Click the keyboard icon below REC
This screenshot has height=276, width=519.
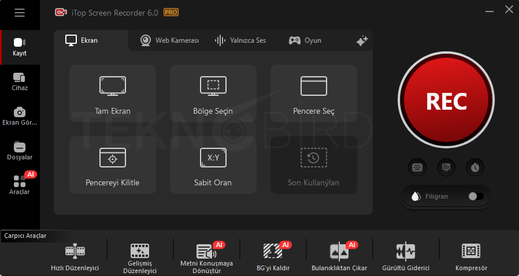(417, 167)
